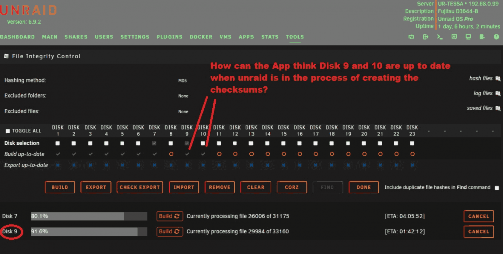The width and height of the screenshot is (503, 254).
Task: Open log files folder icon
Action: pos(498,93)
